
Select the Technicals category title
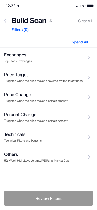pyautogui.click(x=15, y=134)
